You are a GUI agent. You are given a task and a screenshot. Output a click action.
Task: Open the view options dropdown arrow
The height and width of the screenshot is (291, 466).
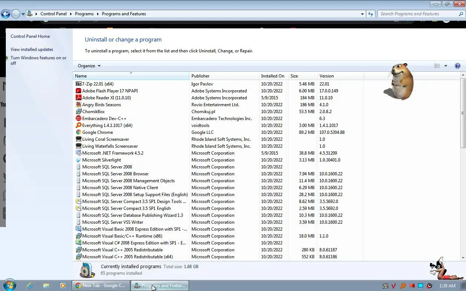446,66
